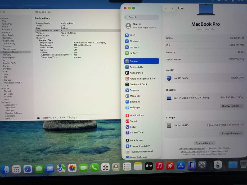Open Music app in Dock
Viewport: 247px width, 185px height.
tap(159, 166)
